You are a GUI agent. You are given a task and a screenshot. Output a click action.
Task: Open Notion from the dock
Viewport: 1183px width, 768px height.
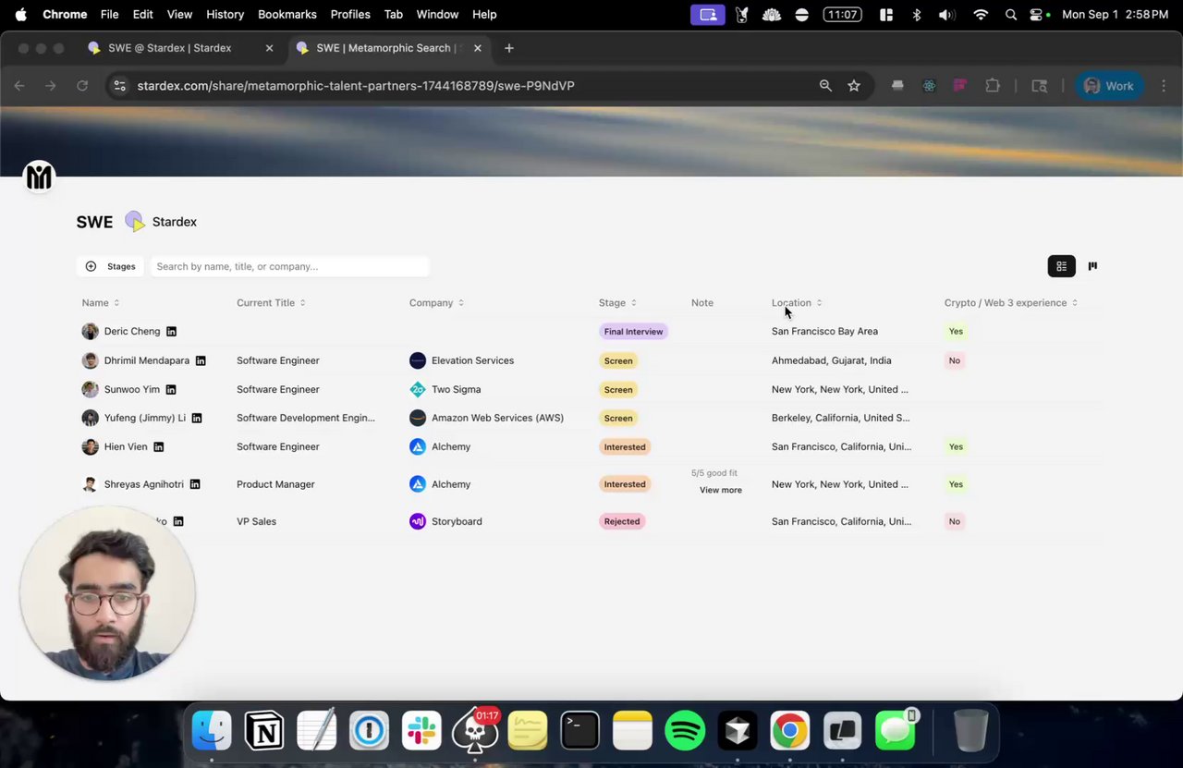coord(264,731)
